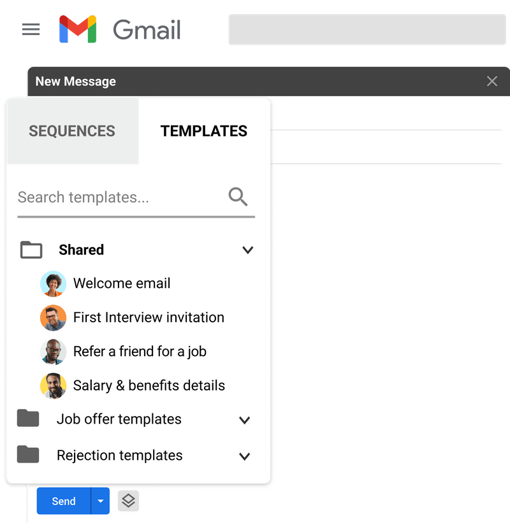Click the search magnifier in the templates panel

tap(238, 197)
